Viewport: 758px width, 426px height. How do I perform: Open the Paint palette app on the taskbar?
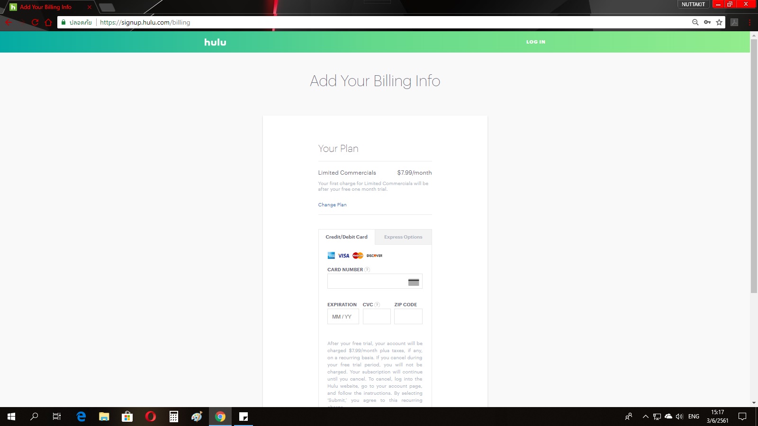tap(197, 417)
